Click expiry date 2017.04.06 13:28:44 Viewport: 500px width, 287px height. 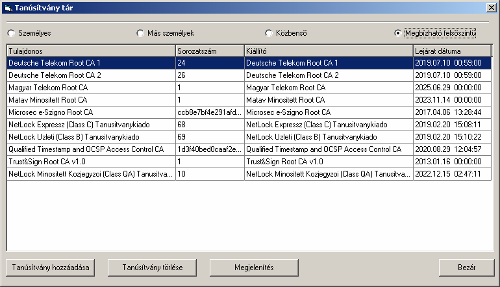(452, 112)
